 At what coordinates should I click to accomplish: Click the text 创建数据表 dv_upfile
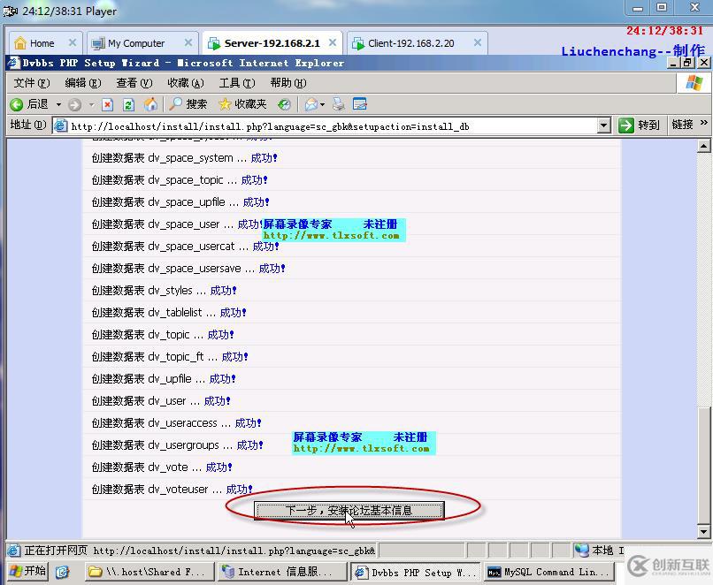coord(142,379)
